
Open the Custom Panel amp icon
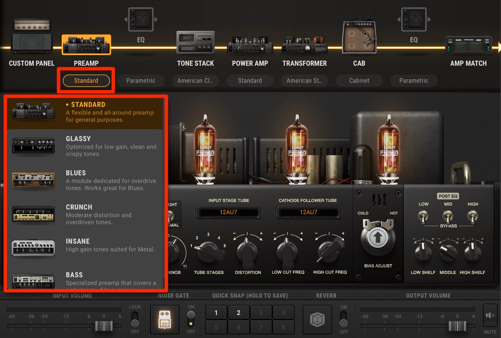tap(31, 36)
